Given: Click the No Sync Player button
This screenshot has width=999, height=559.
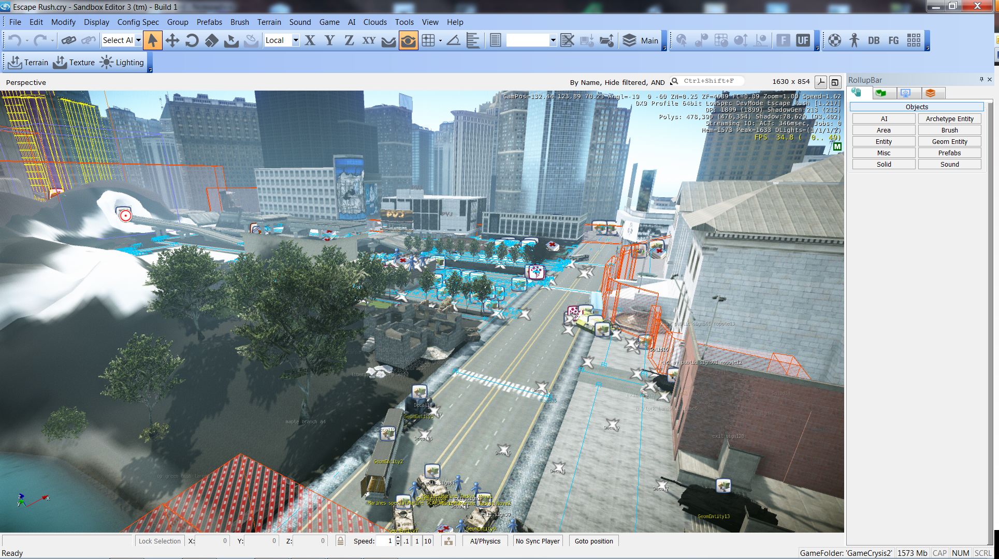Looking at the screenshot, I should point(538,541).
